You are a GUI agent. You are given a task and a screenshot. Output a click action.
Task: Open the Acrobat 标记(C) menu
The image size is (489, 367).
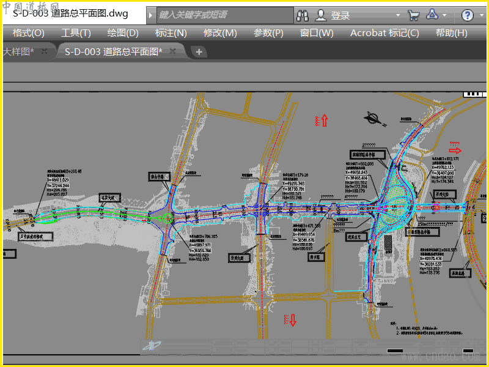384,33
